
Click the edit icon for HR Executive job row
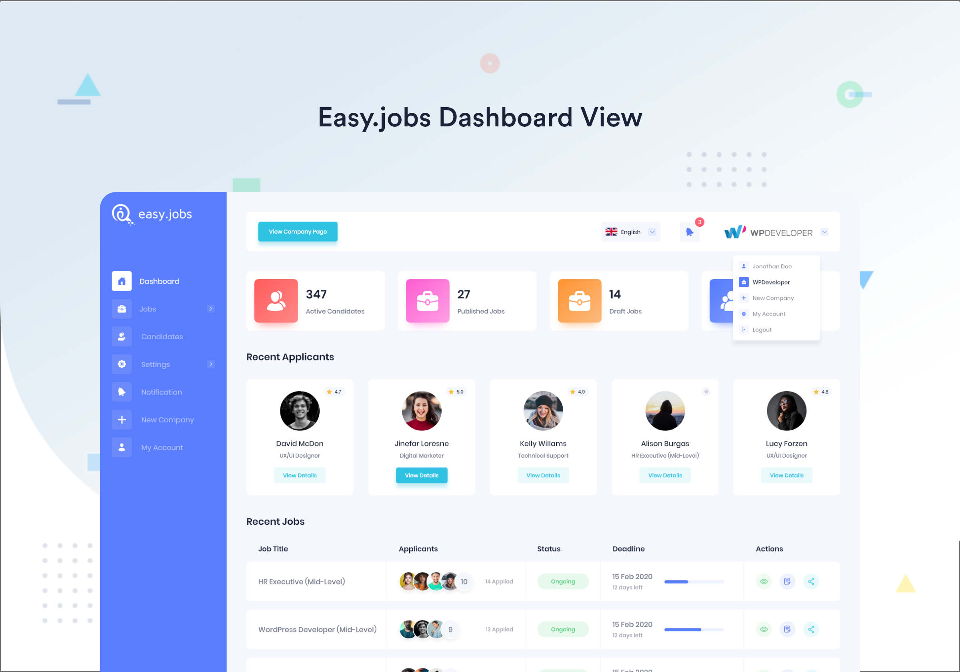coord(787,581)
